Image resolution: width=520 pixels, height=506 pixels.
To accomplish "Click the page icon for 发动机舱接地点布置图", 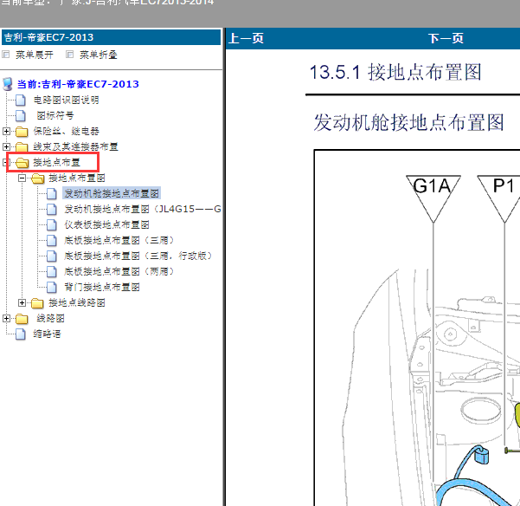I will point(52,193).
